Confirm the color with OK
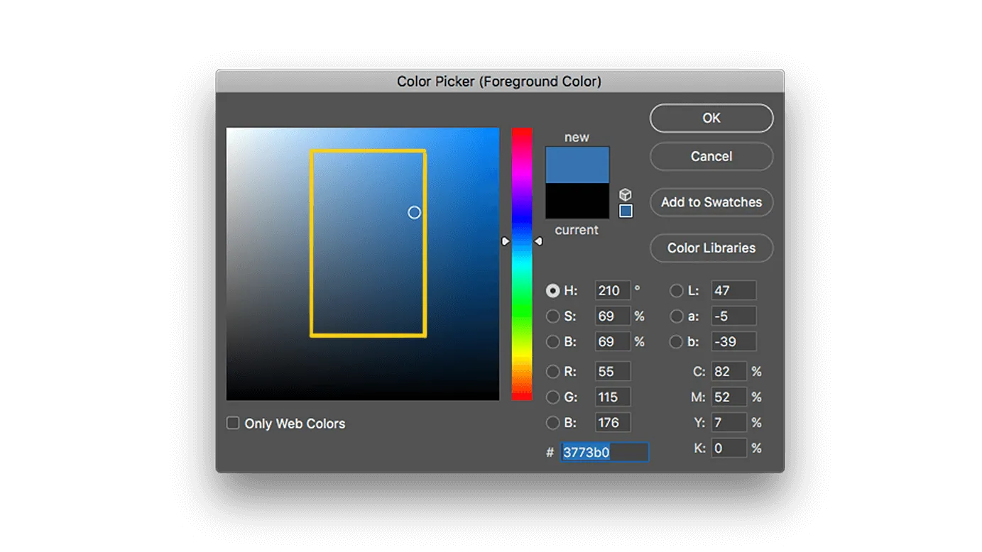This screenshot has width=982, height=552. pyautogui.click(x=711, y=118)
